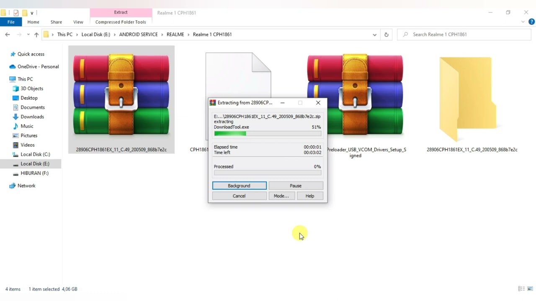Click REALME breadcrumb segment
Image resolution: width=536 pixels, height=301 pixels.
click(175, 34)
